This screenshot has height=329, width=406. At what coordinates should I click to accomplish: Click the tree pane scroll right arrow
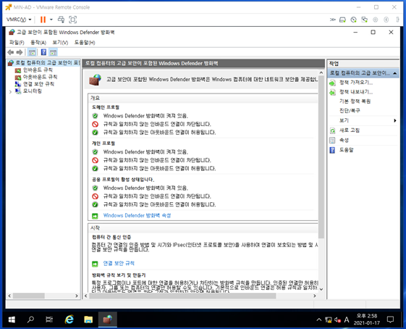(77, 296)
